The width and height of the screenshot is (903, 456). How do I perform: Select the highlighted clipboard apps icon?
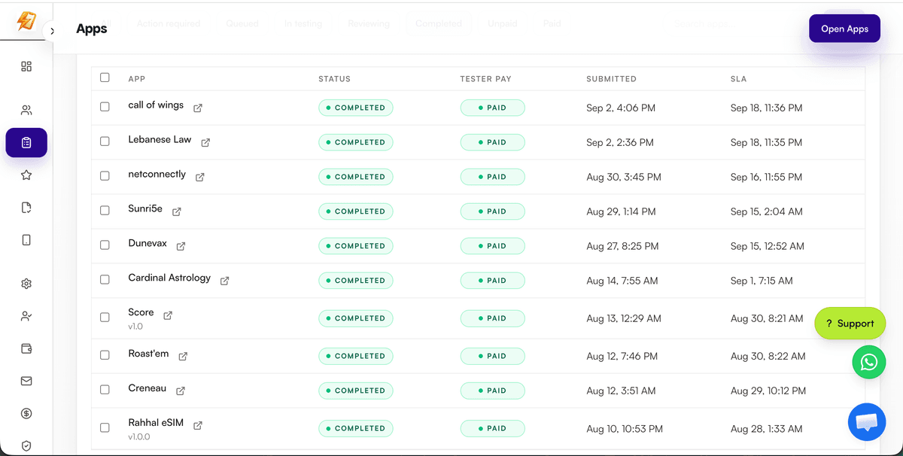(26, 142)
